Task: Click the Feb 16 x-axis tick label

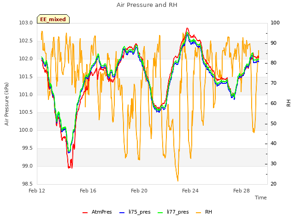Action: 88,191
